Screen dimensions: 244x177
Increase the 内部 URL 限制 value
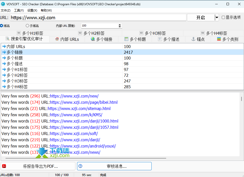[120, 24]
